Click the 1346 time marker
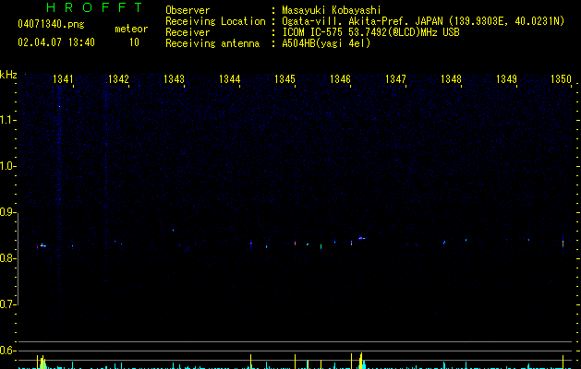 pyautogui.click(x=340, y=79)
